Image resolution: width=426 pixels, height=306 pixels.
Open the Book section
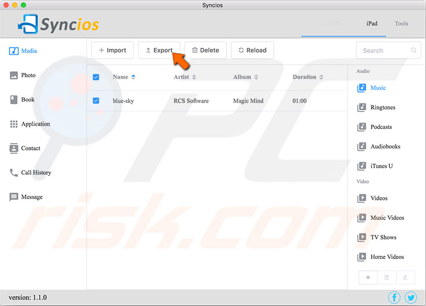(22, 99)
